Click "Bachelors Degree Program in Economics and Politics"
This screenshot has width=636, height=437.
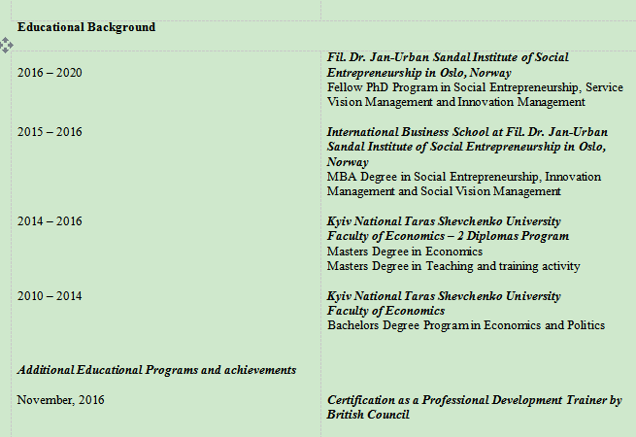pyautogui.click(x=466, y=325)
